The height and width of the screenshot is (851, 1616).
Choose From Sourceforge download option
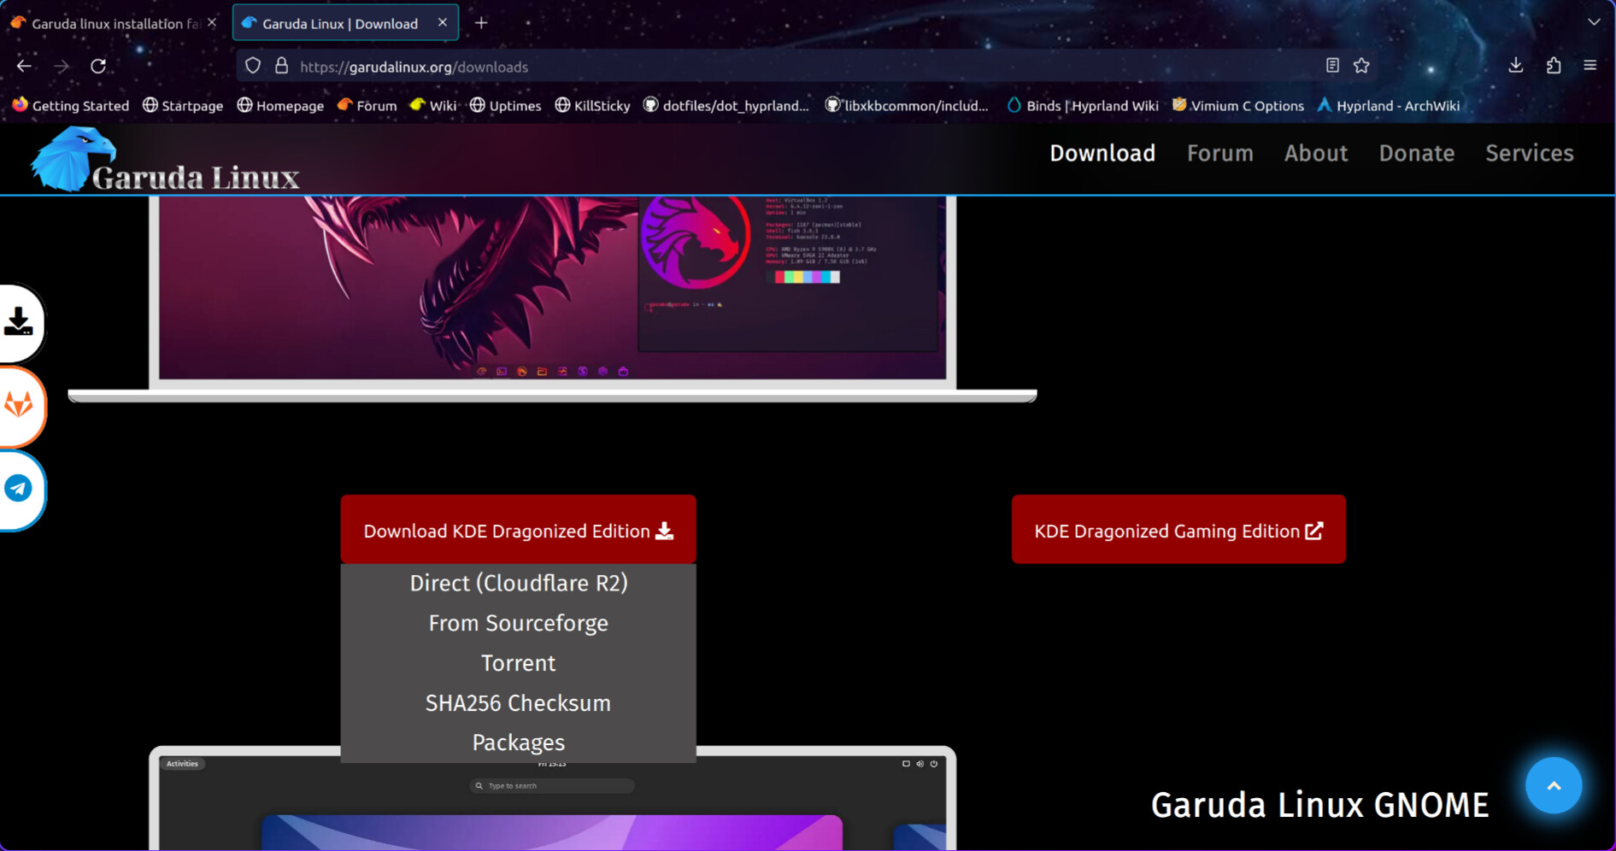point(518,623)
